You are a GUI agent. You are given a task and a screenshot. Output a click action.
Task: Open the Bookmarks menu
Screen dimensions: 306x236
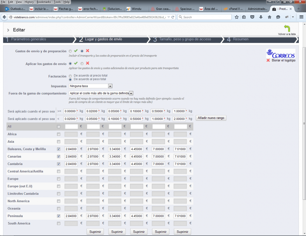44,2
